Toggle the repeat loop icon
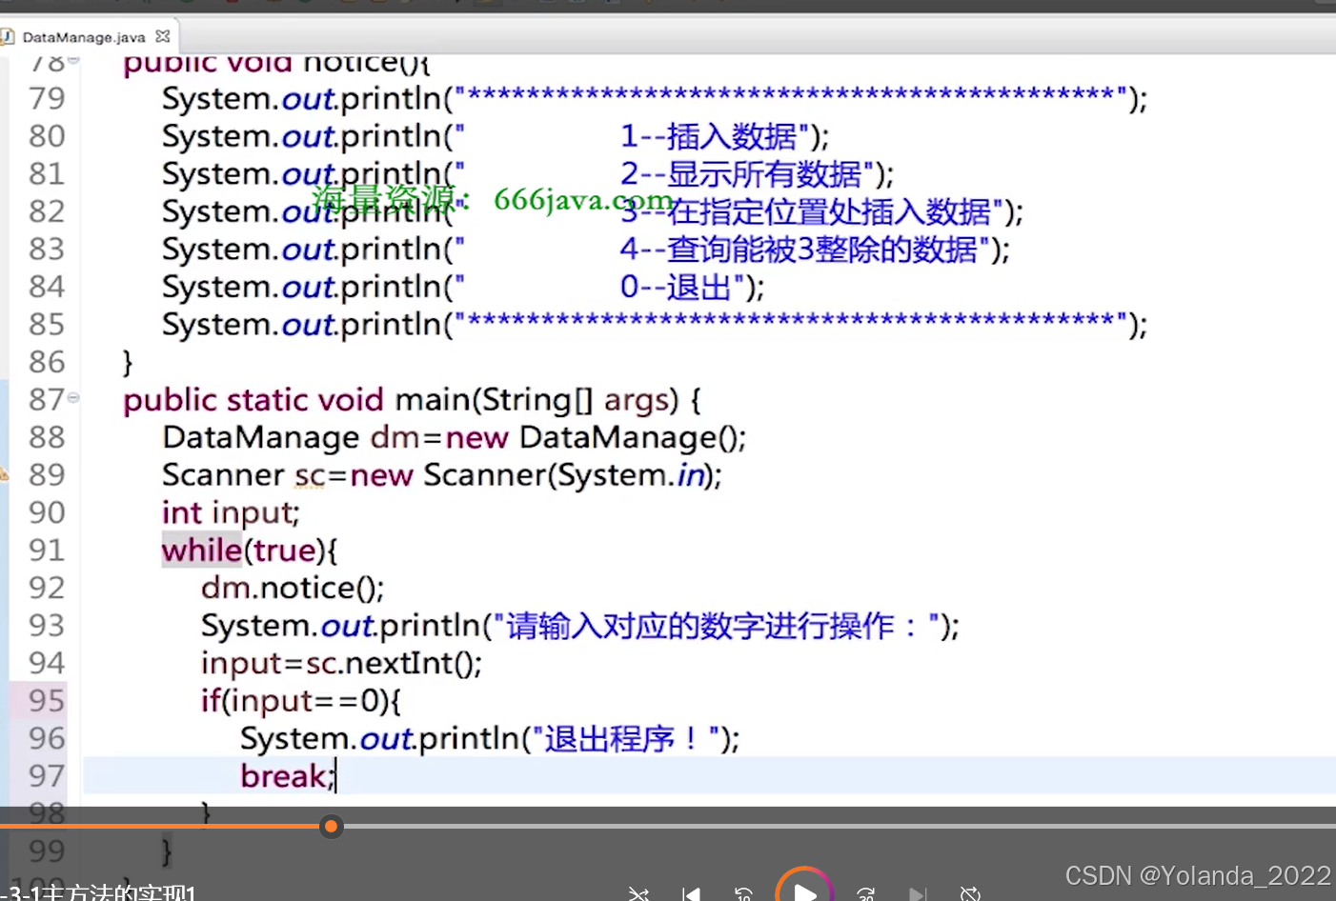Viewport: 1336px width, 901px height. [970, 893]
